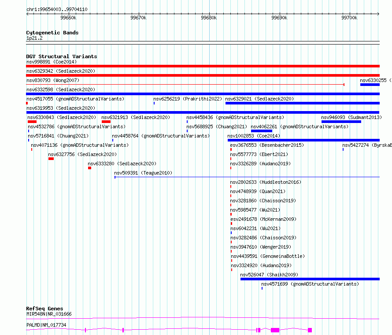Select nsv3324920 (Audano2019) variant

point(261,265)
